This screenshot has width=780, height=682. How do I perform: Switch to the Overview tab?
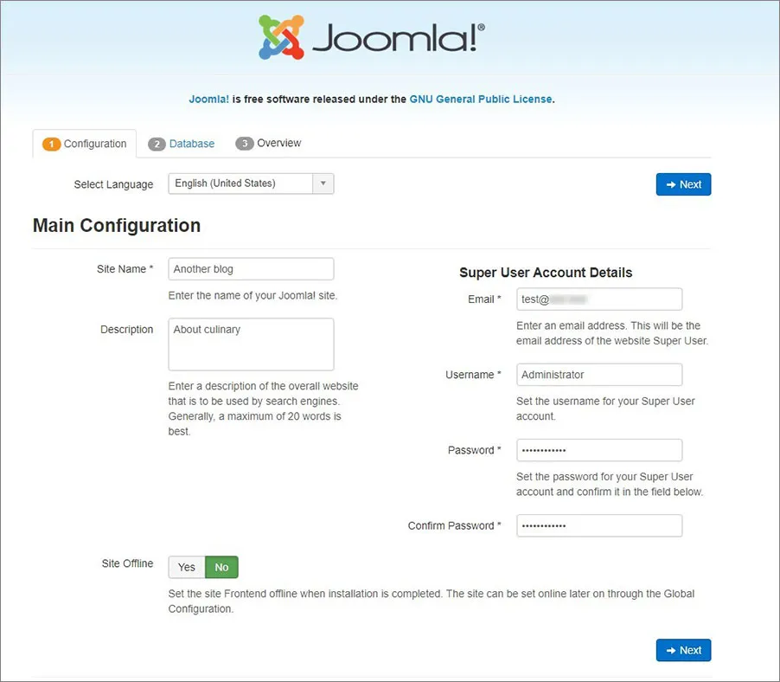pos(277,144)
